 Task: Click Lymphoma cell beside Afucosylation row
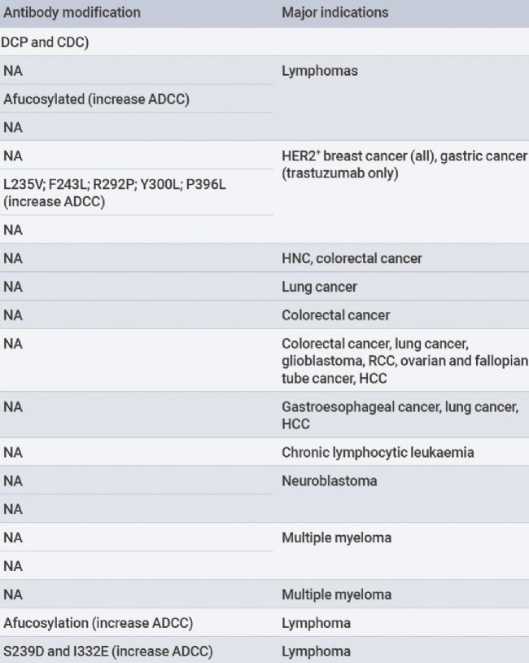[x=316, y=623]
